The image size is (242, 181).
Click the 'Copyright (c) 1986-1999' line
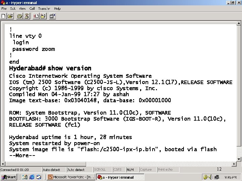pyautogui.click(x=83, y=88)
